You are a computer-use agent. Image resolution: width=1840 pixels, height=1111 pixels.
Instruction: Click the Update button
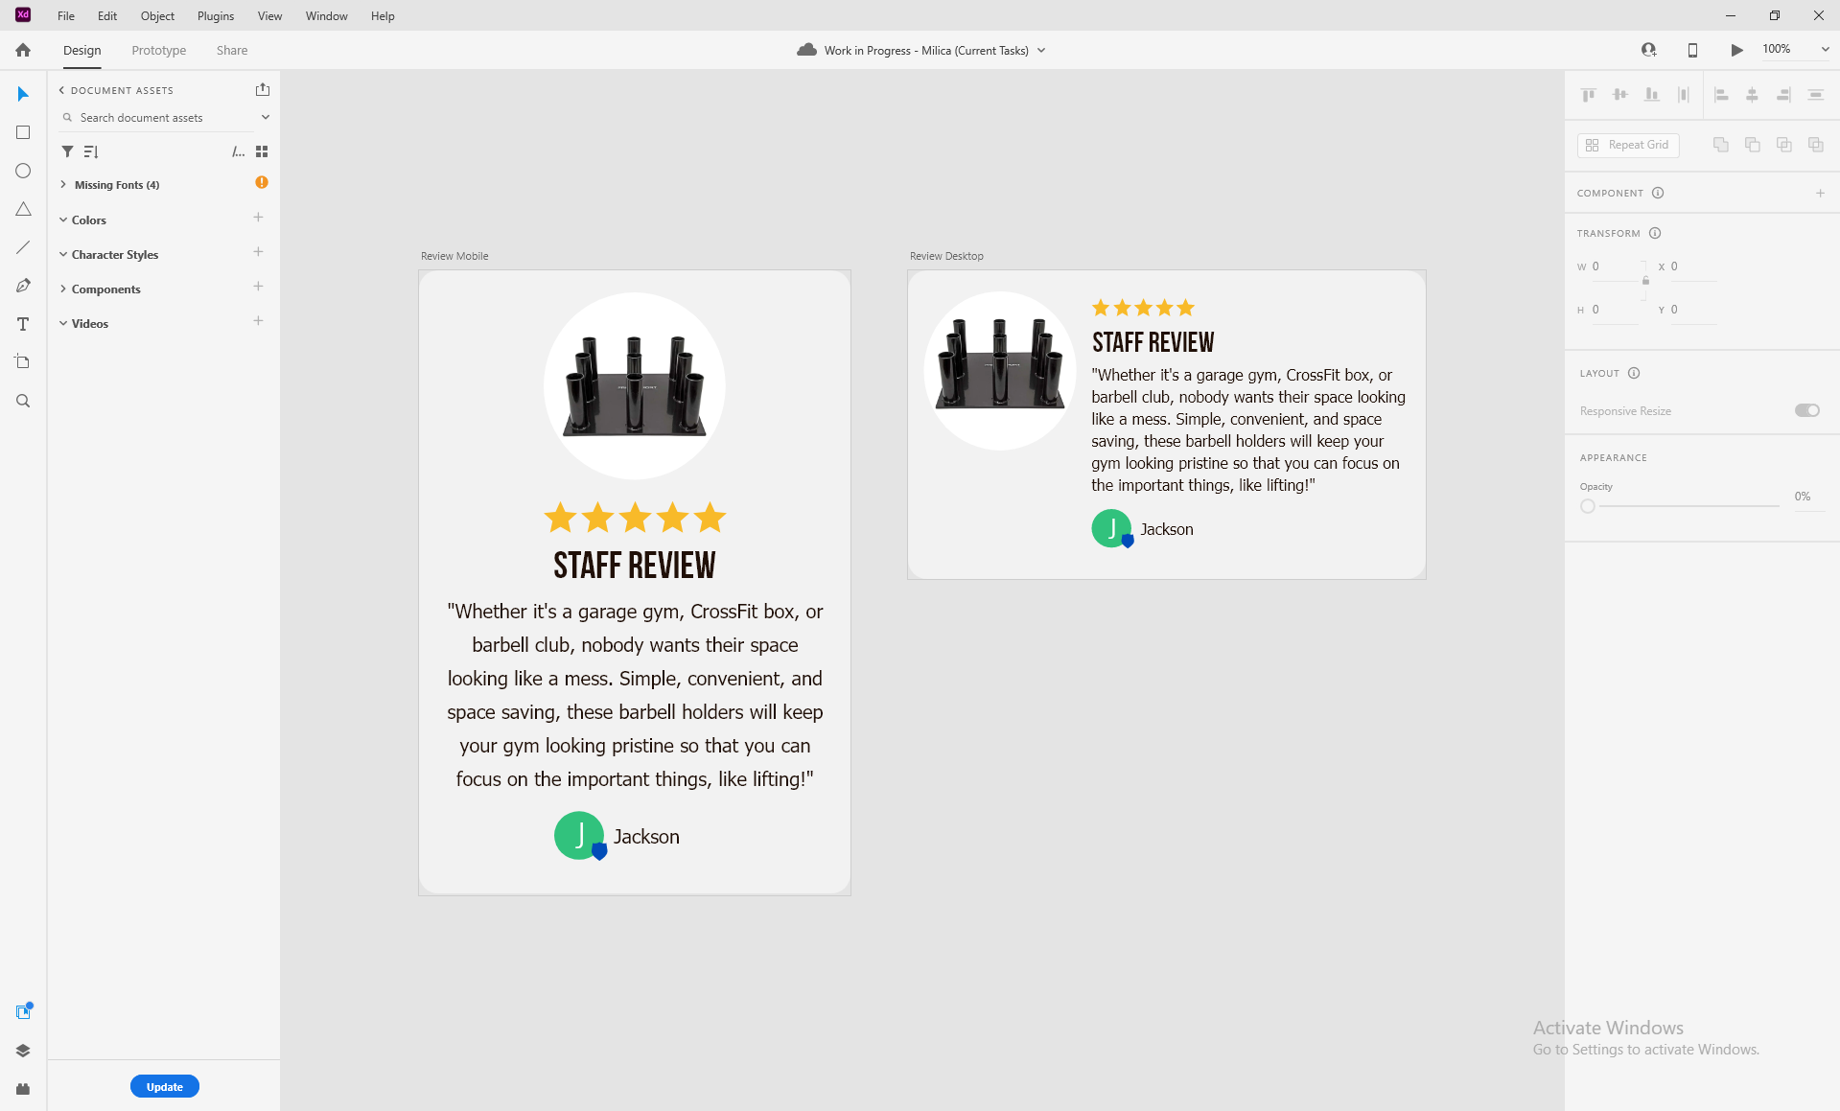[164, 1086]
